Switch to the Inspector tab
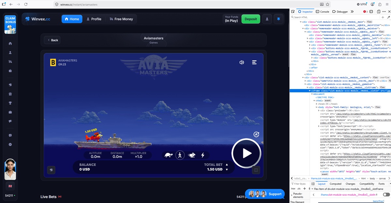391x203 pixels. coord(305,11)
